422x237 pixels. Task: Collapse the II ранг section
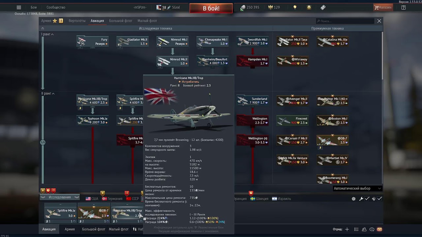(48, 93)
